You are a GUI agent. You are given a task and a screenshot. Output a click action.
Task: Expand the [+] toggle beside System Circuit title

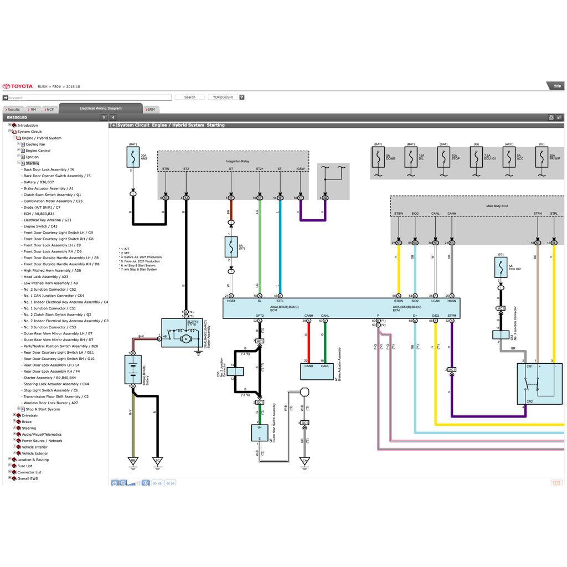(114, 126)
